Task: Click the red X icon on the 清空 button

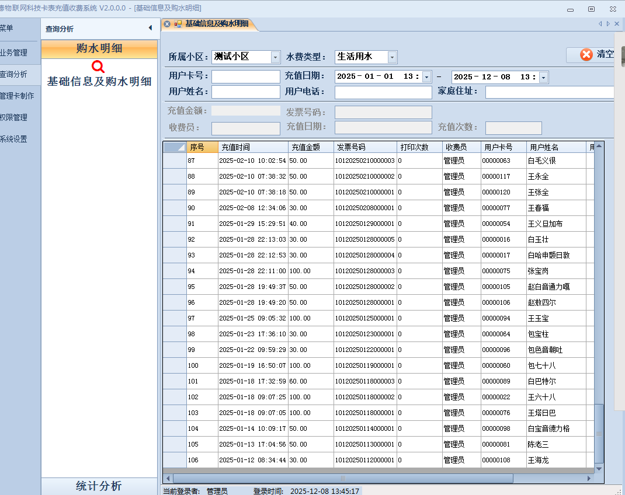Action: (x=586, y=54)
